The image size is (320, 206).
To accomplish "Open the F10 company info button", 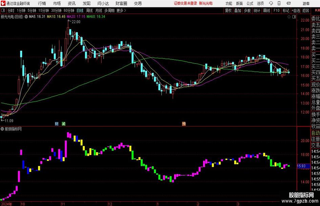I will click(x=276, y=10).
